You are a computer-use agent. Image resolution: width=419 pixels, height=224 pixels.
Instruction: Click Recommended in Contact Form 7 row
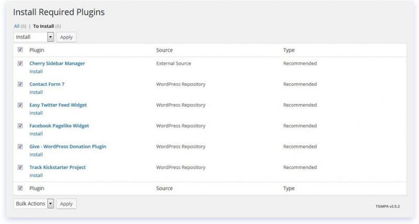click(300, 84)
